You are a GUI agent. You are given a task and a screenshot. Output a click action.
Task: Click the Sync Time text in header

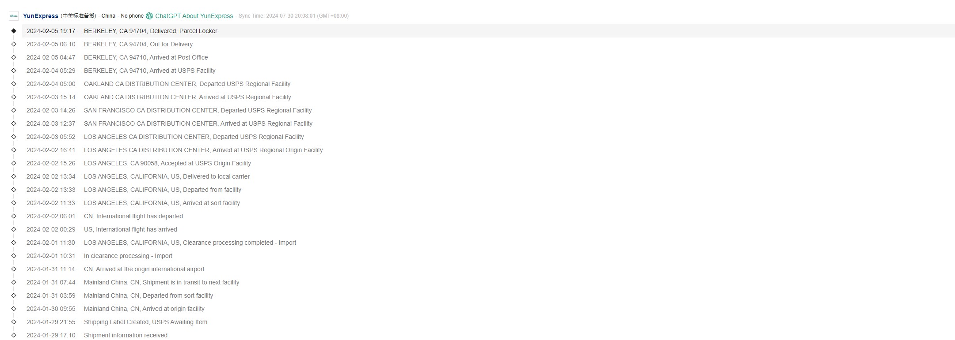coord(293,16)
